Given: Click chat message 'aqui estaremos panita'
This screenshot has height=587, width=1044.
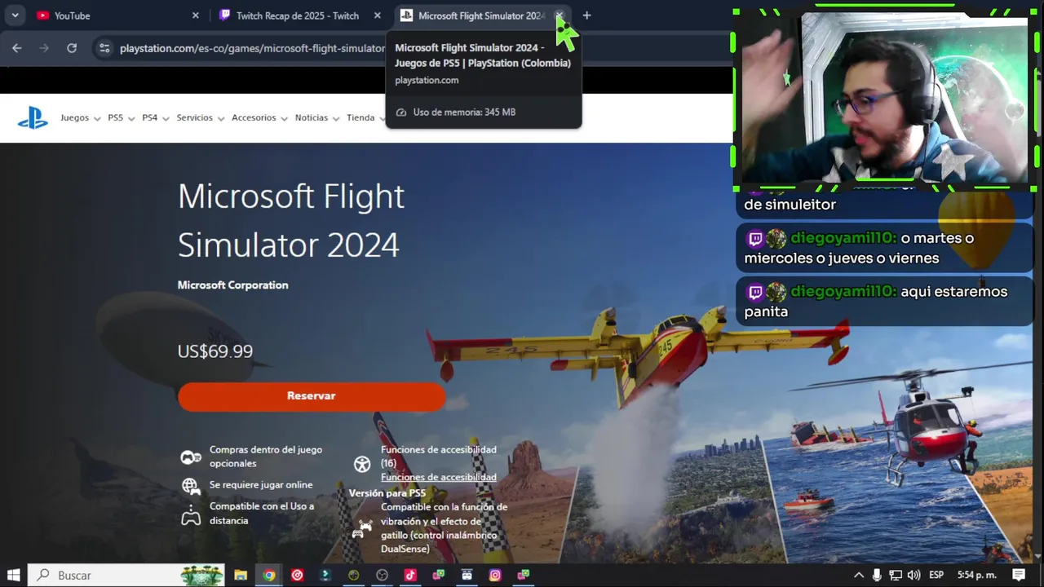Looking at the screenshot, I should pos(885,302).
